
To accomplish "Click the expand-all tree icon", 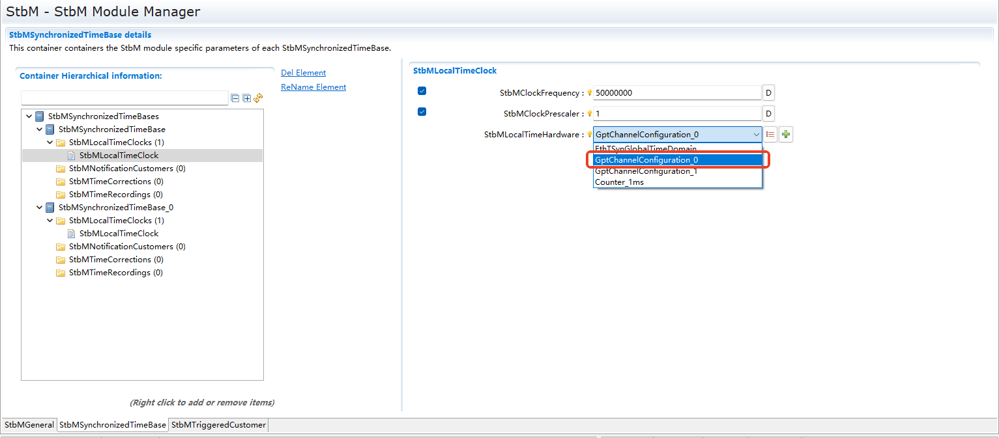I will coord(246,98).
